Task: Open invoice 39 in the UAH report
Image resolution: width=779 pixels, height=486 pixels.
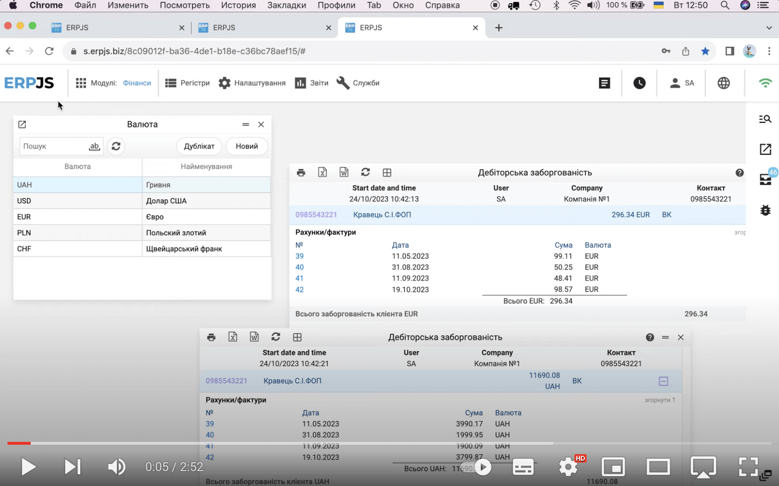Action: click(210, 424)
